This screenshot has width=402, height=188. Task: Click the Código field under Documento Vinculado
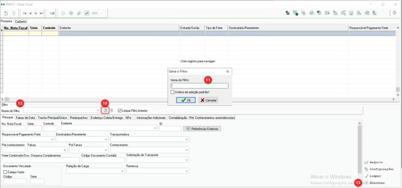[x=15, y=181]
